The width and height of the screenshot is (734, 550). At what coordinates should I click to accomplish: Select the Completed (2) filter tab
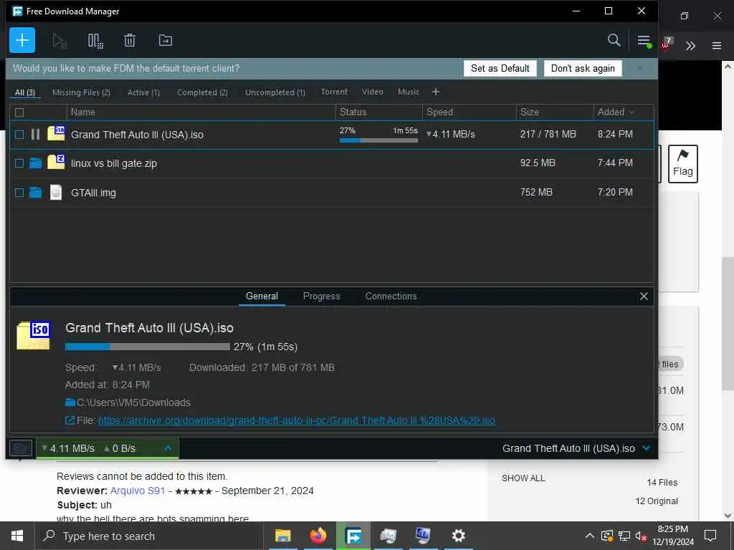click(x=202, y=92)
